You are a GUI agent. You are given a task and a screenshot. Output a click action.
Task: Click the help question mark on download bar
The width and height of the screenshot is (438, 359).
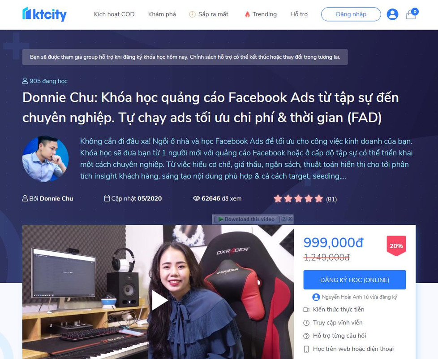(x=284, y=219)
